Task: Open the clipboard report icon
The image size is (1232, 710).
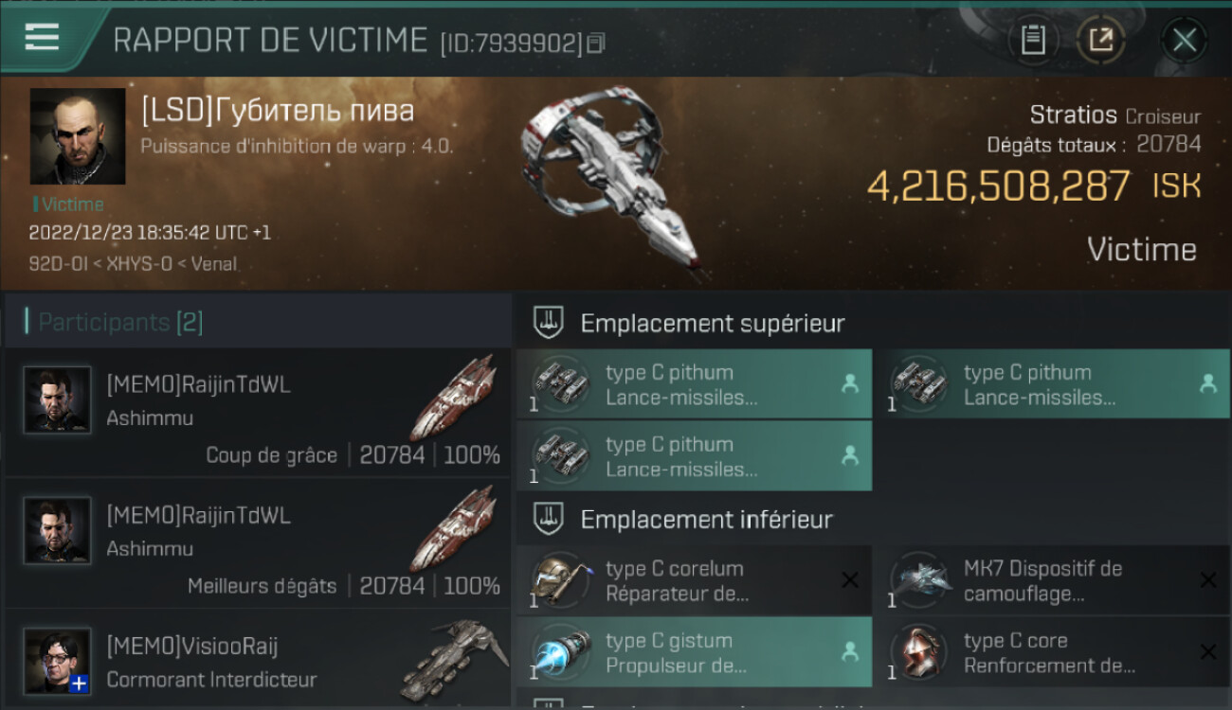Action: coord(1033,40)
